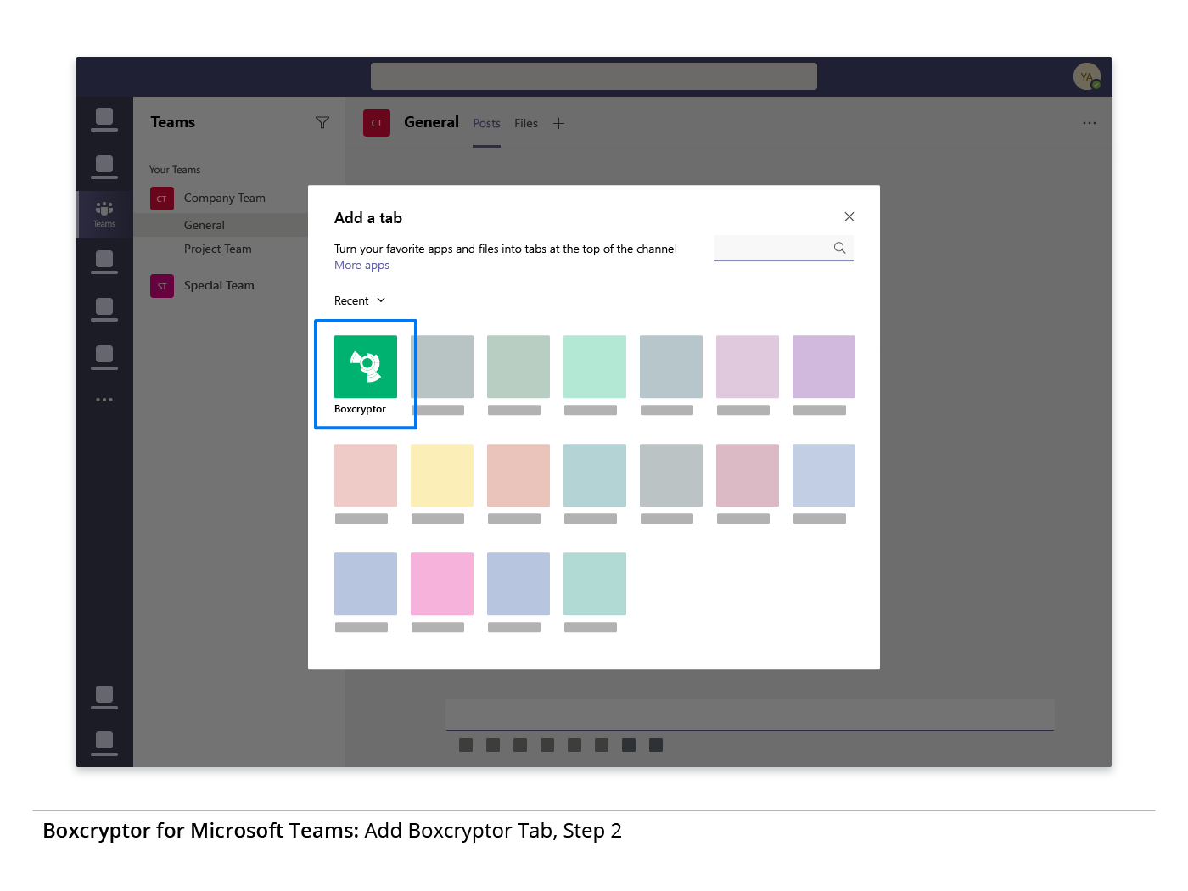The image size is (1188, 891).
Task: Click the top search bar
Action: [594, 76]
